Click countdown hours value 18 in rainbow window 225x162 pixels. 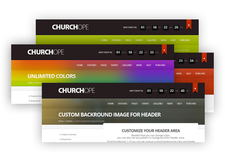[x=130, y=52]
